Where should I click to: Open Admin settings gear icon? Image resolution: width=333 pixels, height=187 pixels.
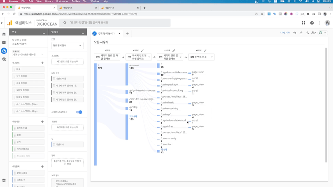(4, 180)
